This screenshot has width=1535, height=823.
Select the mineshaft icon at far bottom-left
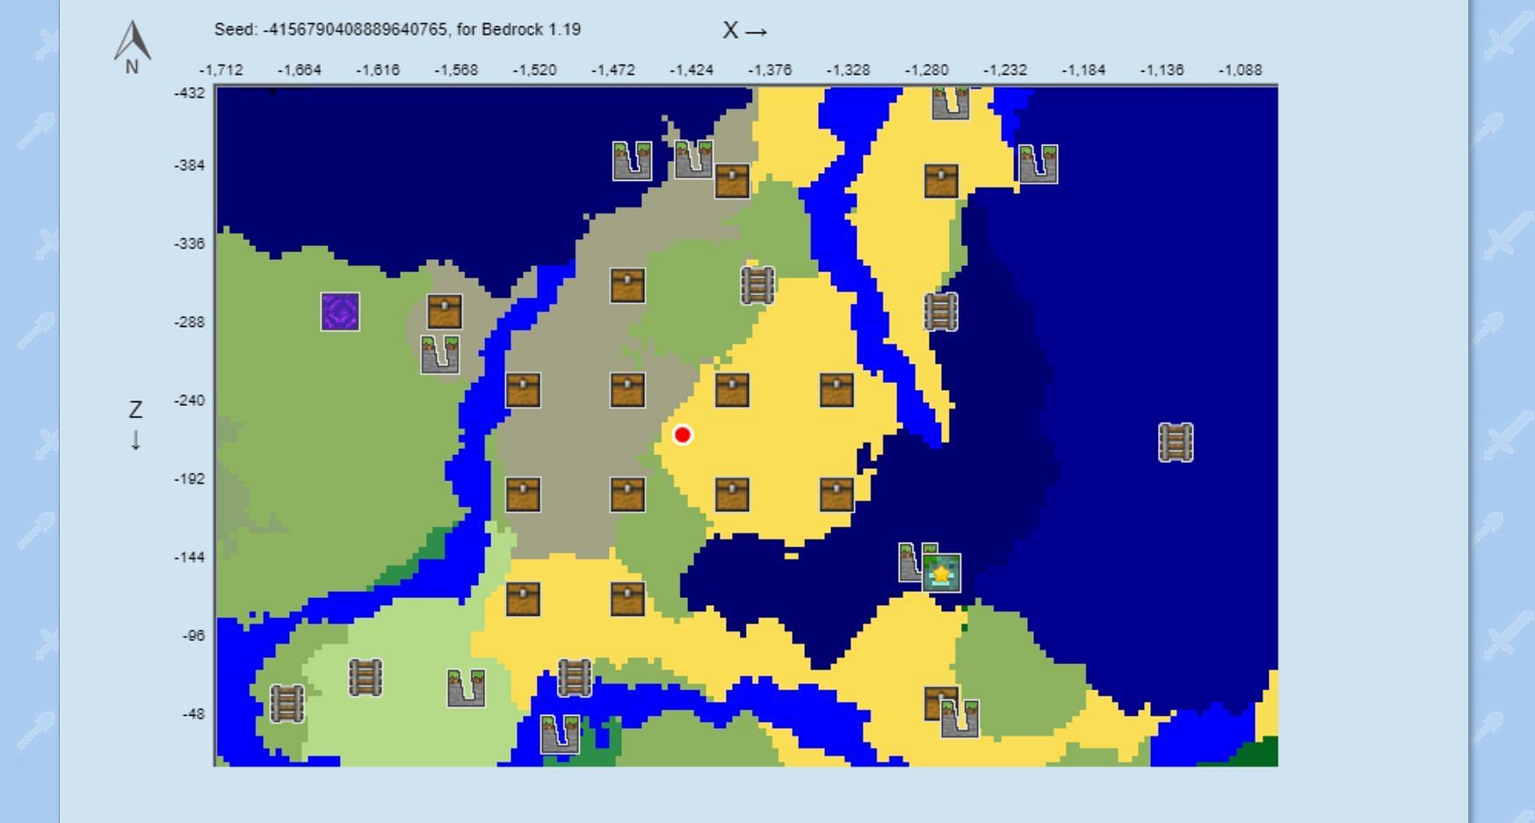(x=286, y=704)
